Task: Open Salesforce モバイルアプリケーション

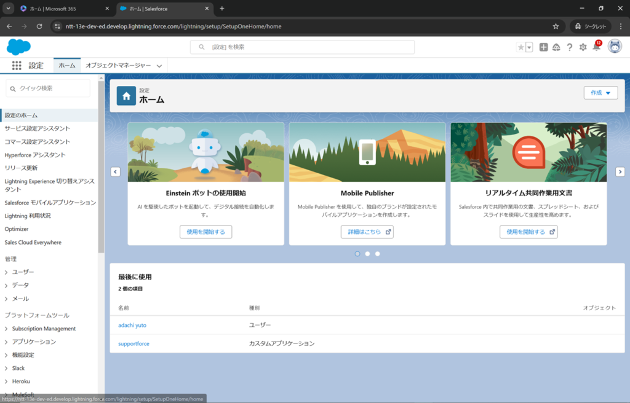Action: (50, 203)
